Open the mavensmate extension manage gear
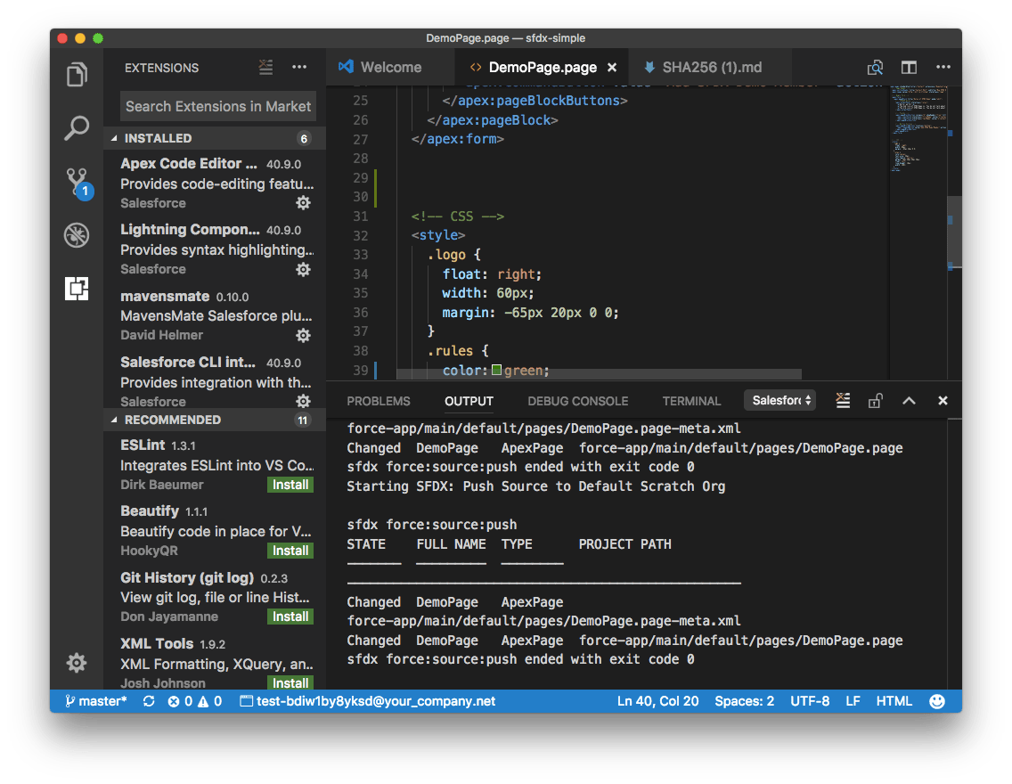 click(x=304, y=335)
